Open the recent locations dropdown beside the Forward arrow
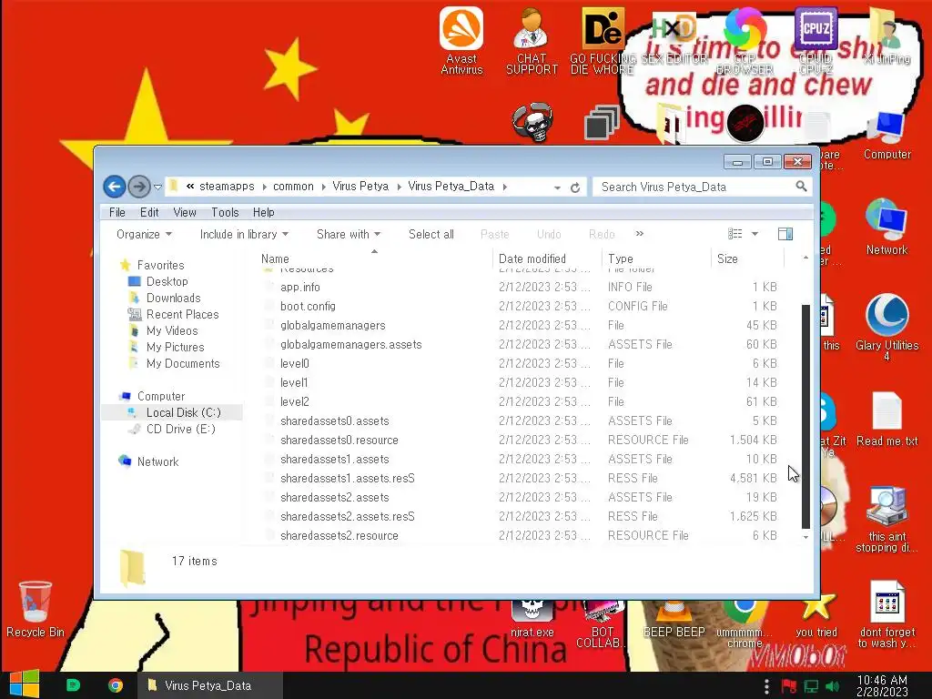 (157, 187)
